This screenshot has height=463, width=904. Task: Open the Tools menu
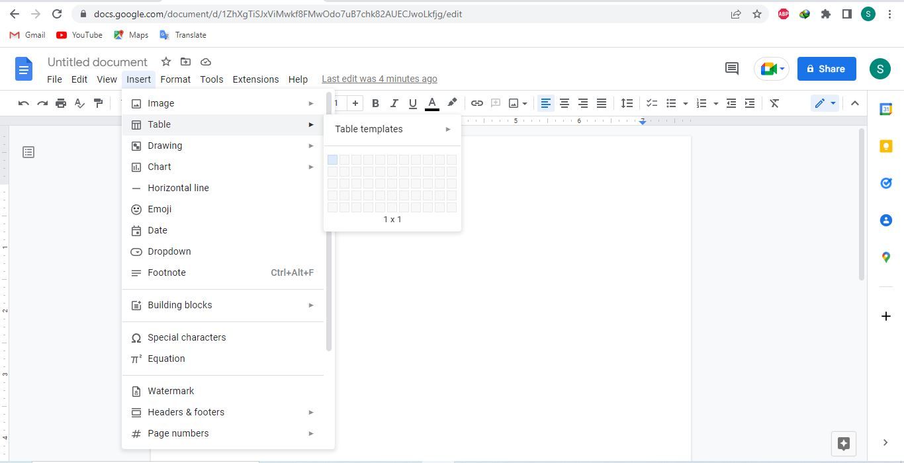click(x=211, y=79)
